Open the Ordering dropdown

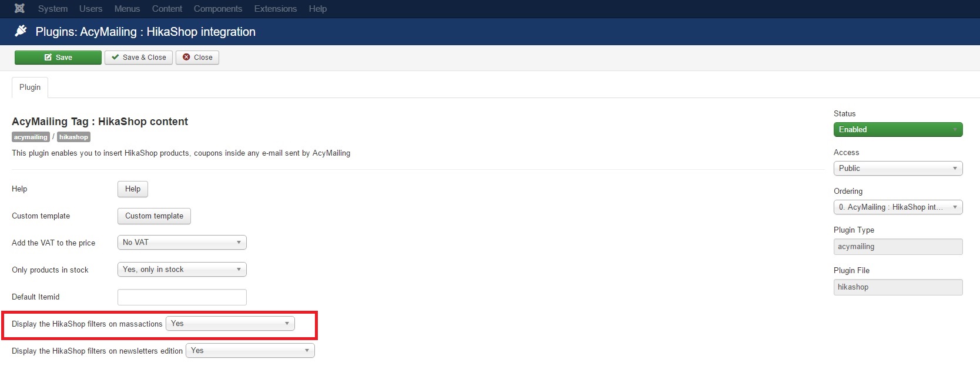[x=898, y=207]
